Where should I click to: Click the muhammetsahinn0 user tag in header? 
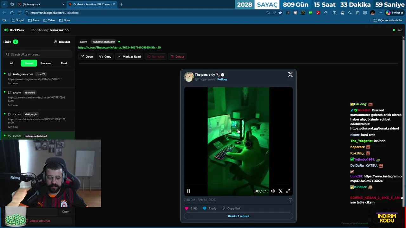pyautogui.click(x=103, y=42)
